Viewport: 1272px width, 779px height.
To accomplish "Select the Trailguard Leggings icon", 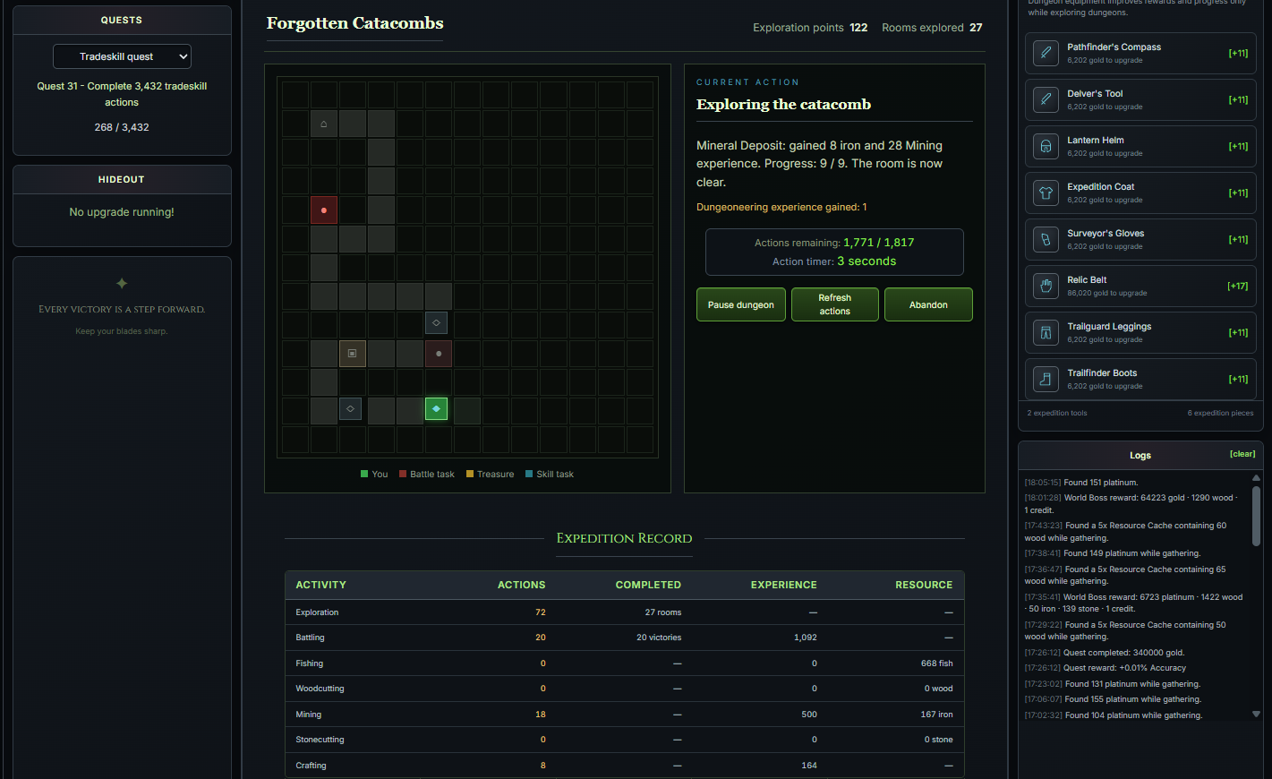I will pos(1046,332).
